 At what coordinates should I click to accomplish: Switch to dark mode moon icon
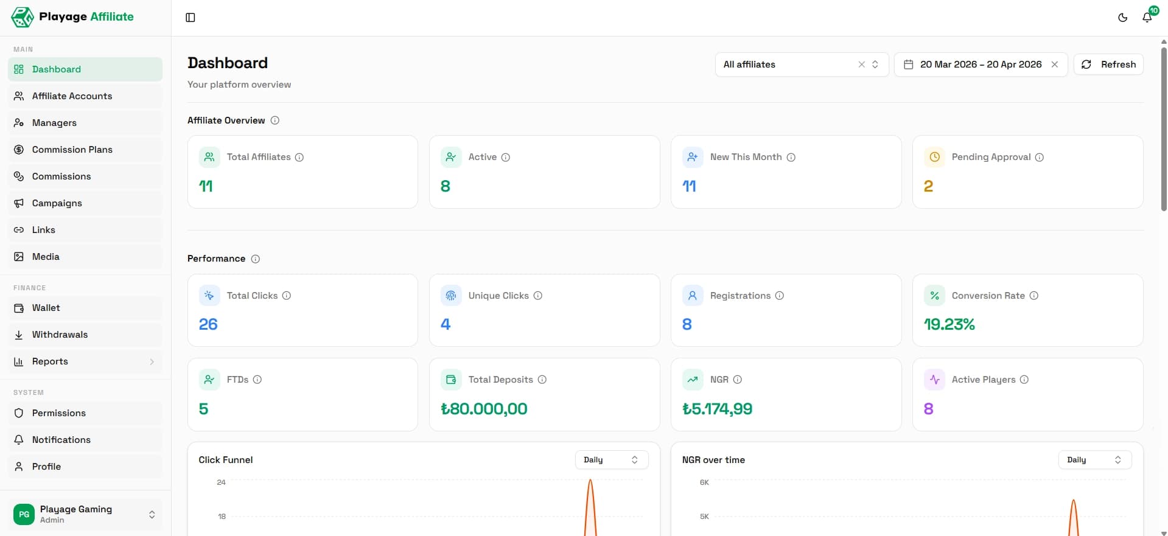1123,18
